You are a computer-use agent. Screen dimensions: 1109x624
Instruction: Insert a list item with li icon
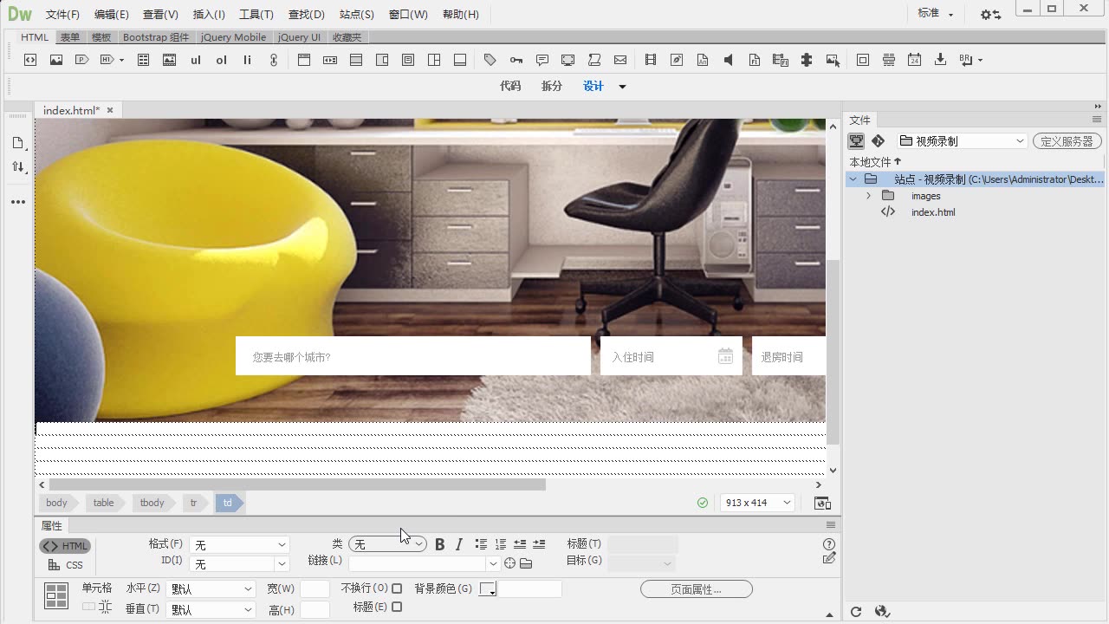pos(248,60)
